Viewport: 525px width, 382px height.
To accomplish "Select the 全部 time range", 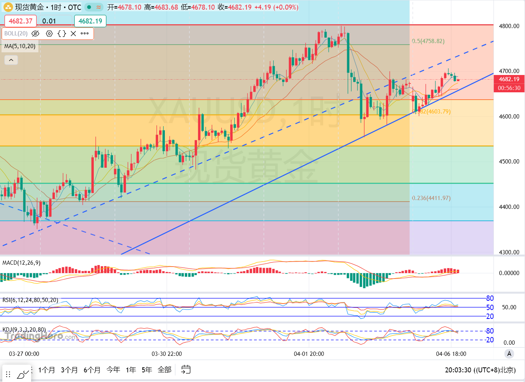I will [x=164, y=370].
